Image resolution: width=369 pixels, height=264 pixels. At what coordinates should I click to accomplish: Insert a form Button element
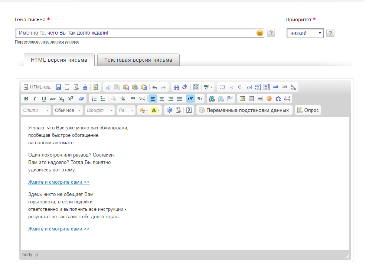click(x=275, y=87)
